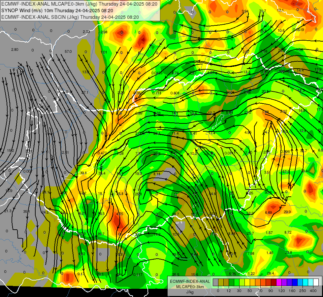Screen dimensions: 323x297
Task: Click the station value 9.17
Action: (81, 274)
